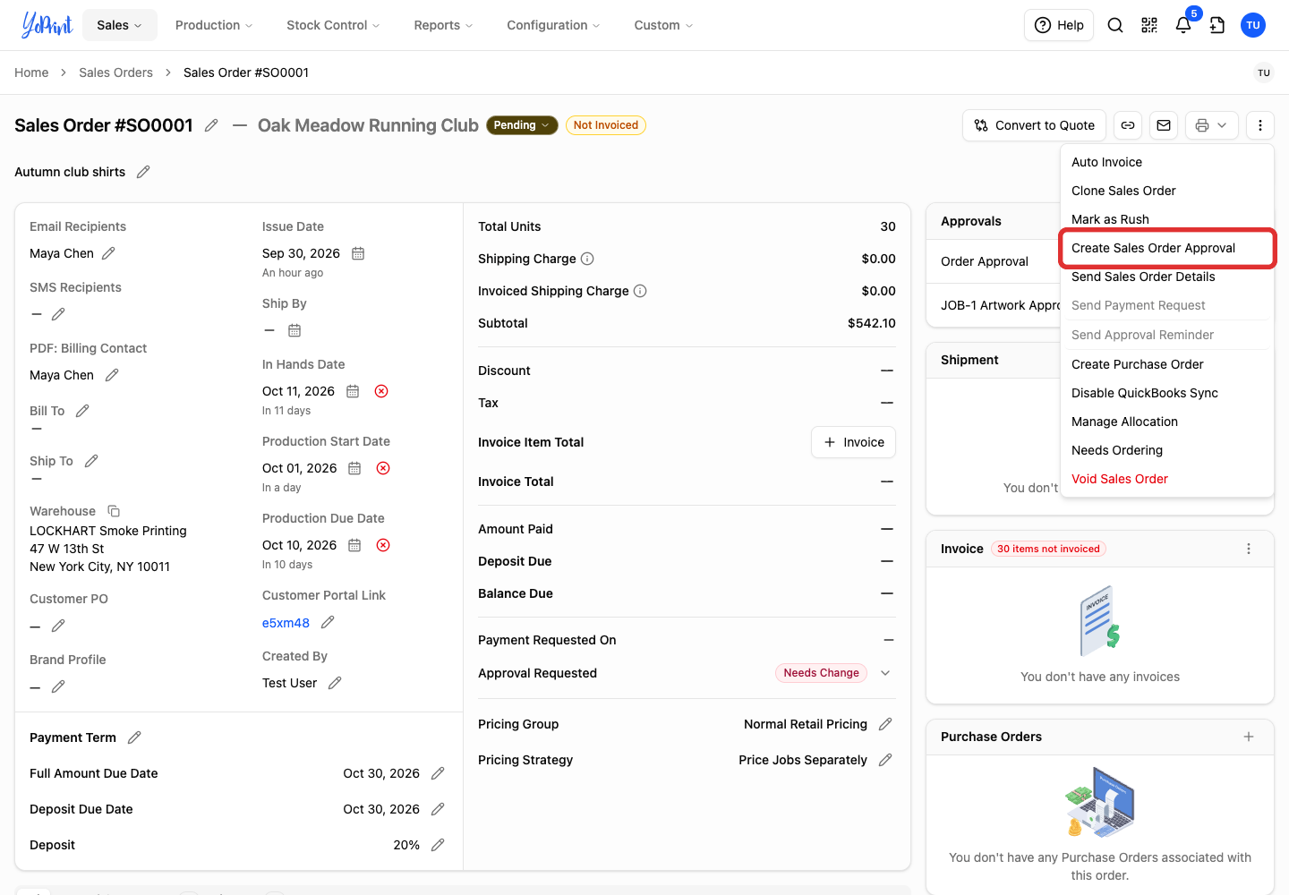1289x895 pixels.
Task: Go to Sales Orders breadcrumb
Action: point(115,72)
